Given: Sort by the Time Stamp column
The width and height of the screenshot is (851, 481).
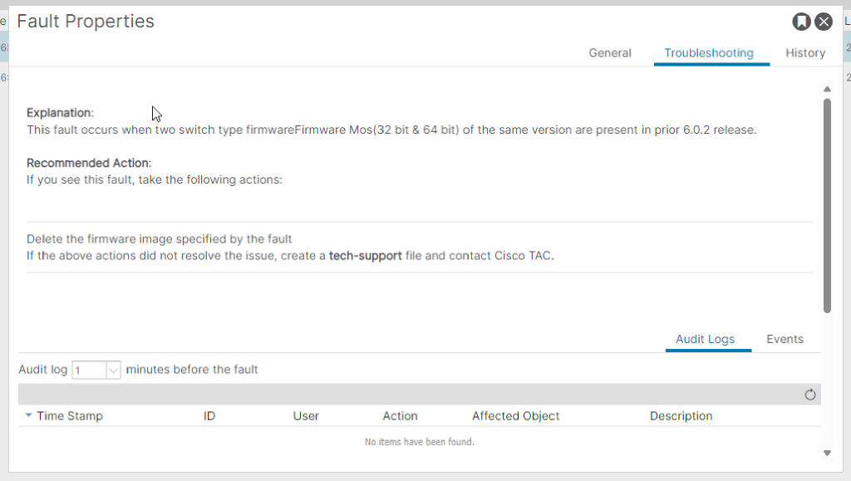Looking at the screenshot, I should (x=70, y=416).
